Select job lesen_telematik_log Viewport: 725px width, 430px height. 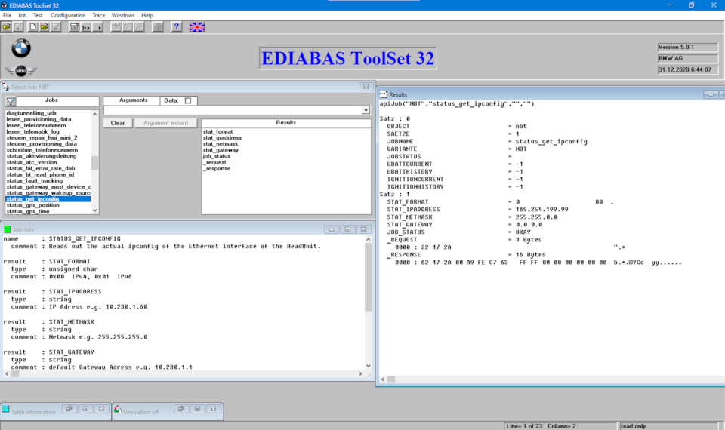point(32,131)
